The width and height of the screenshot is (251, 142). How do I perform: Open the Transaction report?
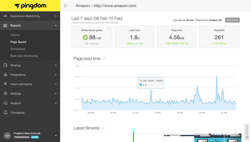[18, 49]
